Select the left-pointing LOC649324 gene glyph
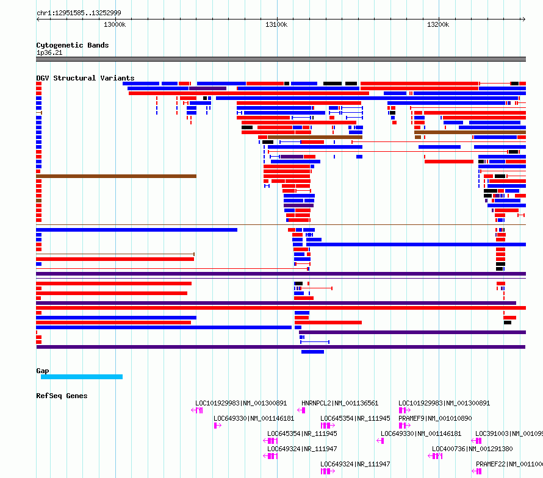The image size is (543, 478). click(x=270, y=456)
